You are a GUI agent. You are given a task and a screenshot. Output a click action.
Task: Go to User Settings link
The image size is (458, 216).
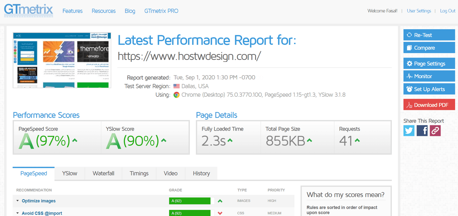pos(419,11)
